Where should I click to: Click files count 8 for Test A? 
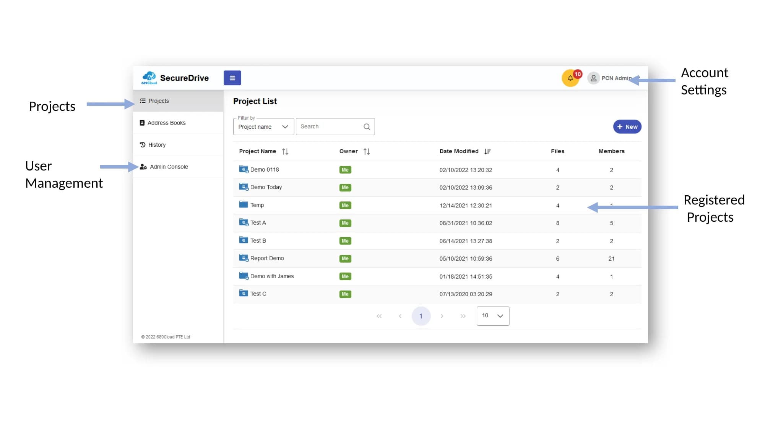pyautogui.click(x=557, y=223)
